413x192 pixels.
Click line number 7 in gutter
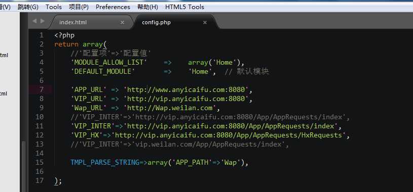click(x=41, y=90)
